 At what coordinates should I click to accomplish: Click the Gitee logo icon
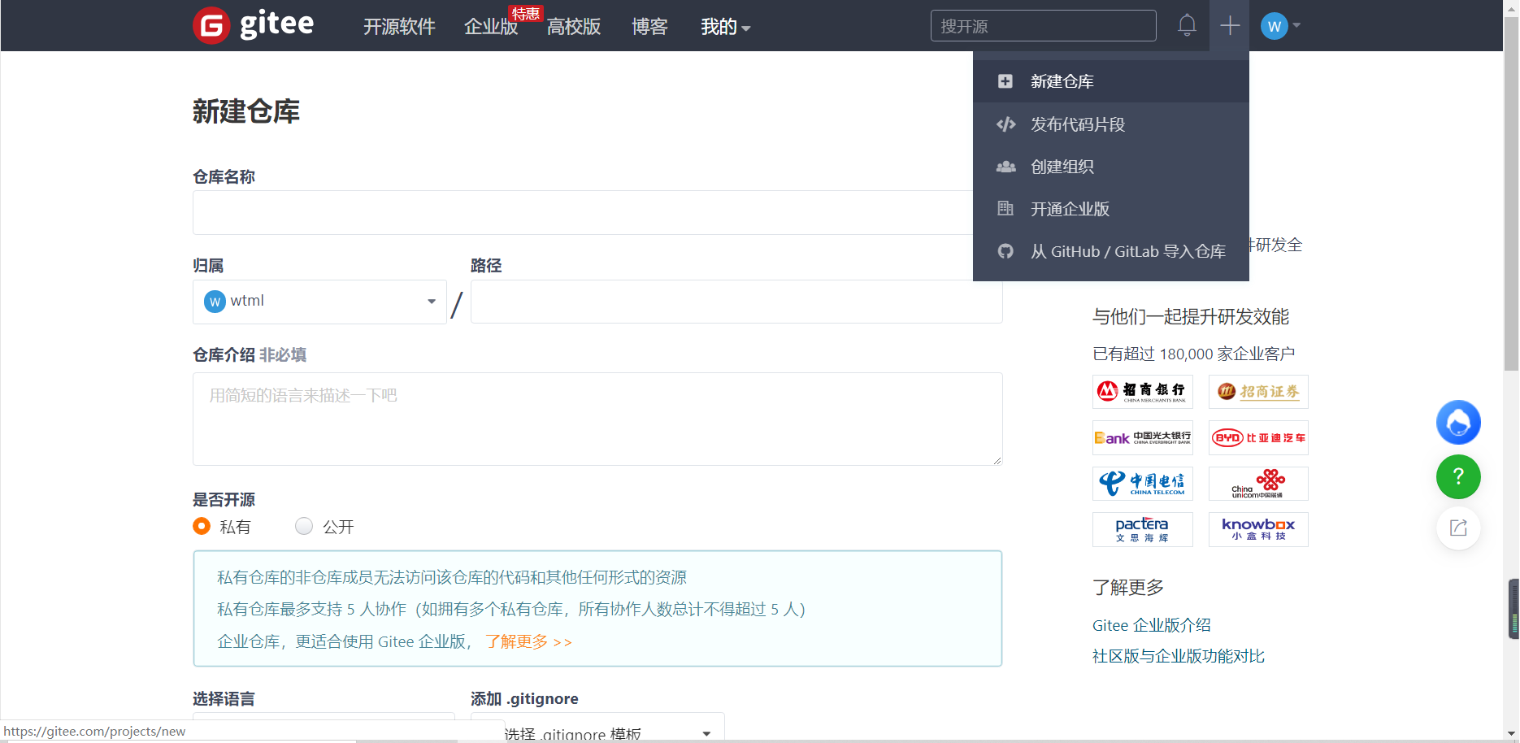(x=211, y=25)
